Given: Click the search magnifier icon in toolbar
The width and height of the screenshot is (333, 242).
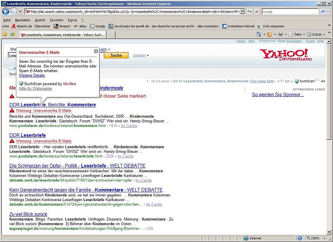Looking at the screenshot, I should click(x=323, y=12).
